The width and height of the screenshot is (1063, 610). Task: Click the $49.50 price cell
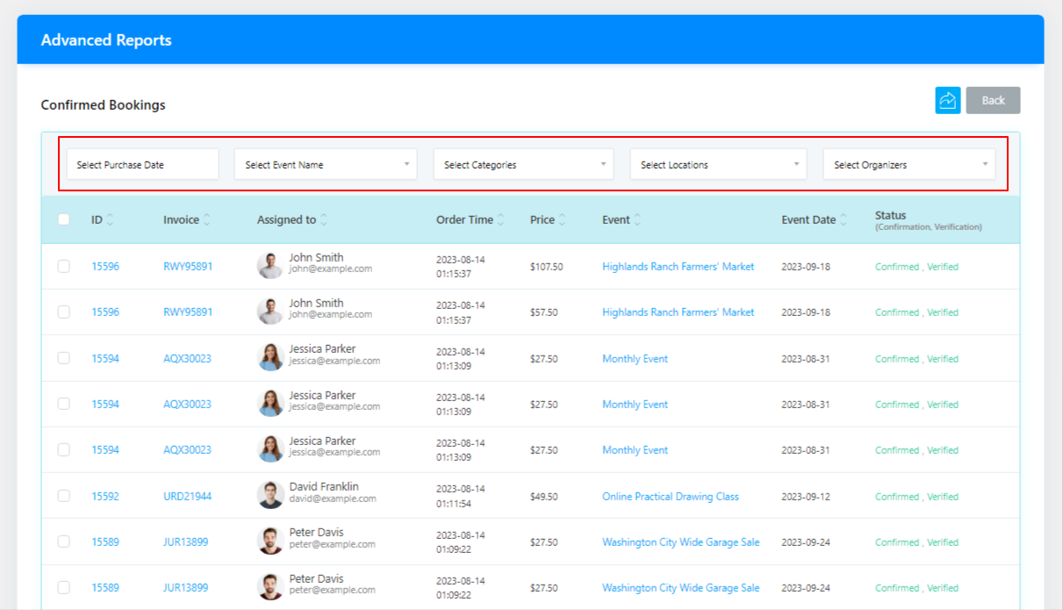(x=544, y=497)
